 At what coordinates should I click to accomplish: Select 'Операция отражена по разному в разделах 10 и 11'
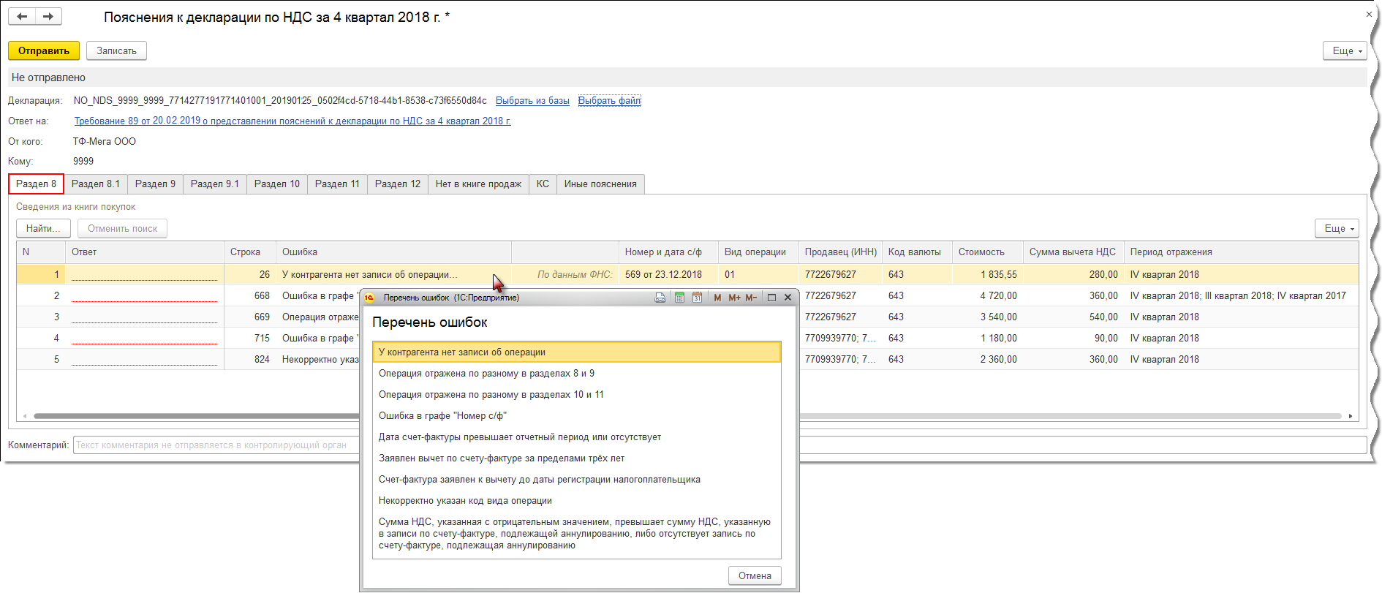point(577,394)
